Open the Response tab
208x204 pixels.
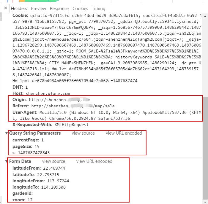[59, 9]
